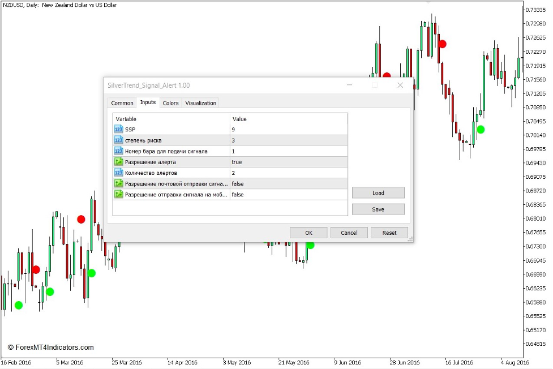Image resolution: width=553 pixels, height=369 pixels.
Task: Switch to the Common tab
Action: (122, 103)
